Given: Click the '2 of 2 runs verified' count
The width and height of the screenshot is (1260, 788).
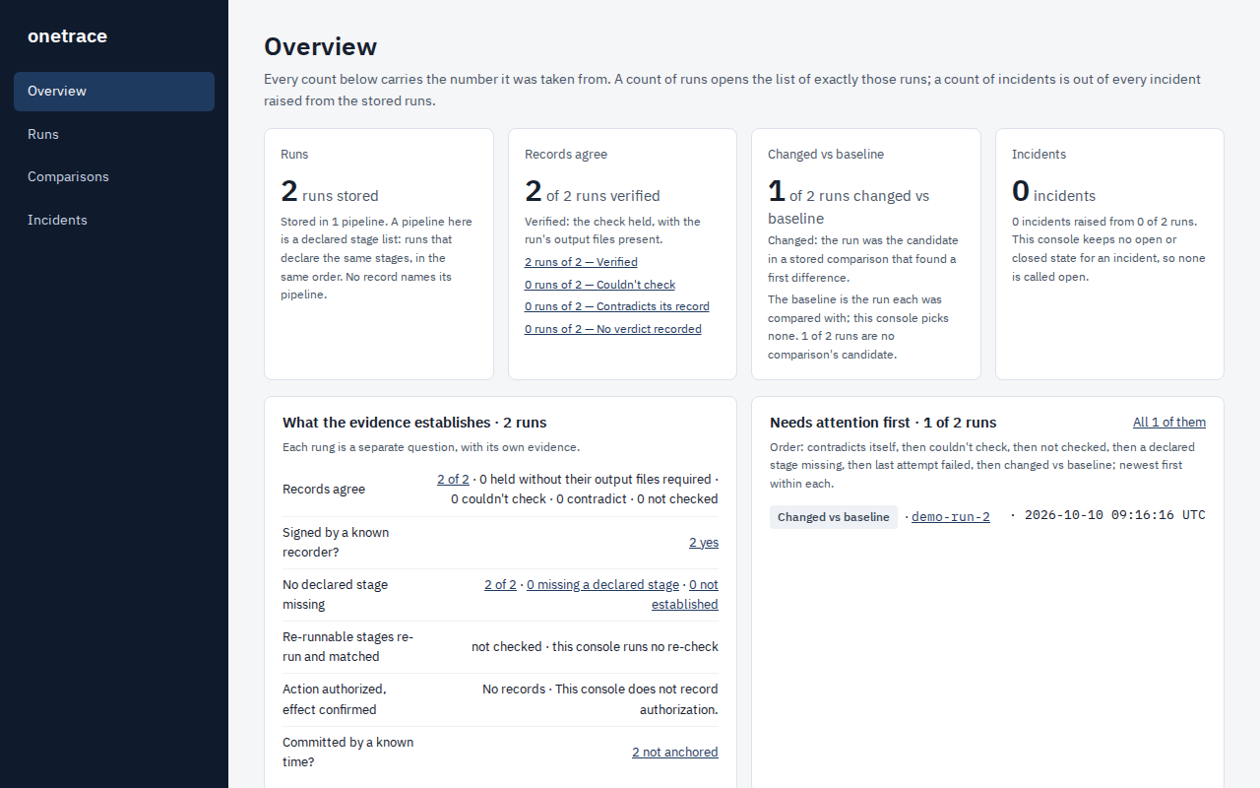Looking at the screenshot, I should (x=593, y=192).
